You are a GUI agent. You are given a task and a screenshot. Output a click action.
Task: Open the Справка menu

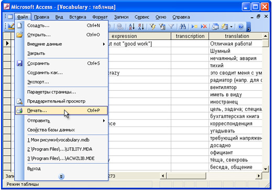[x=181, y=17]
